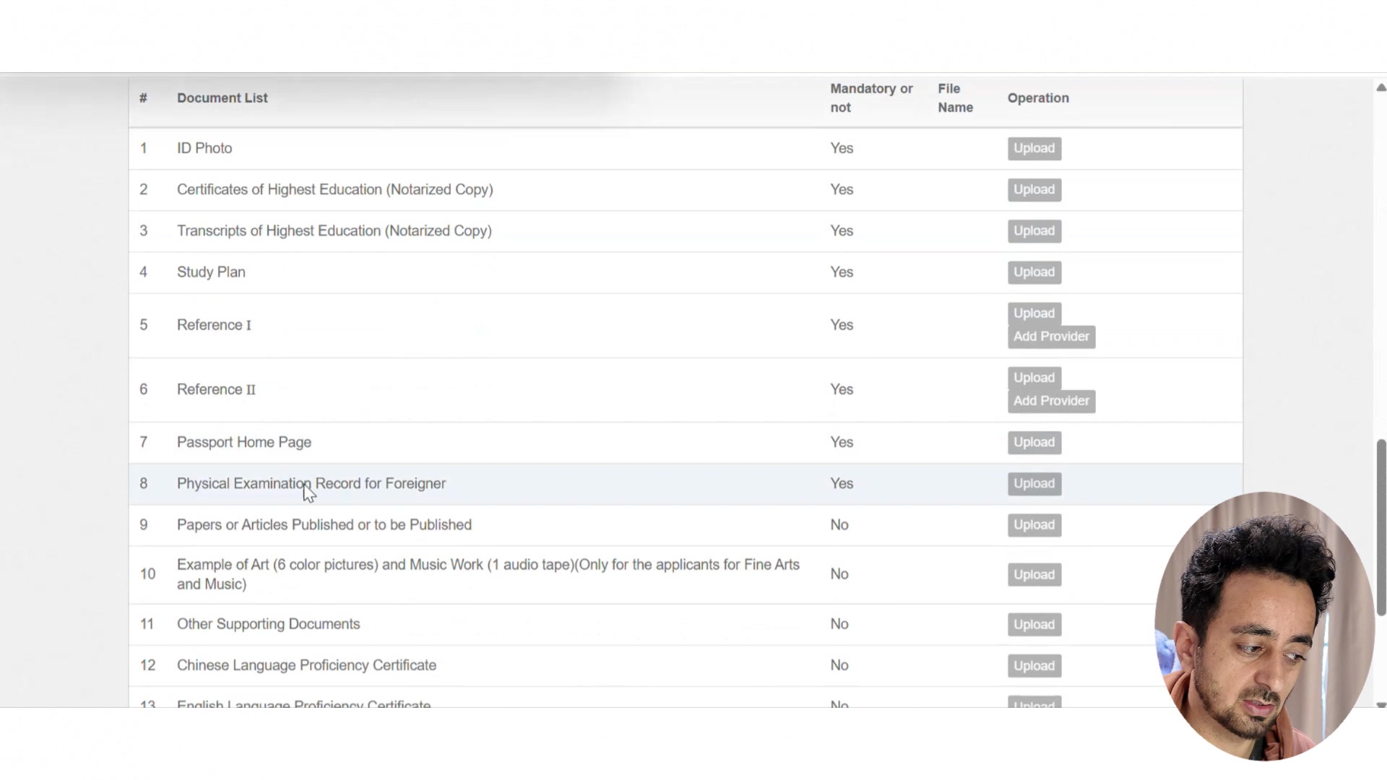Add Provider for Reference I

[1051, 337]
